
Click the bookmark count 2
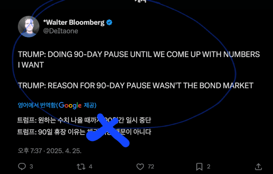pyautogui.click(x=208, y=167)
